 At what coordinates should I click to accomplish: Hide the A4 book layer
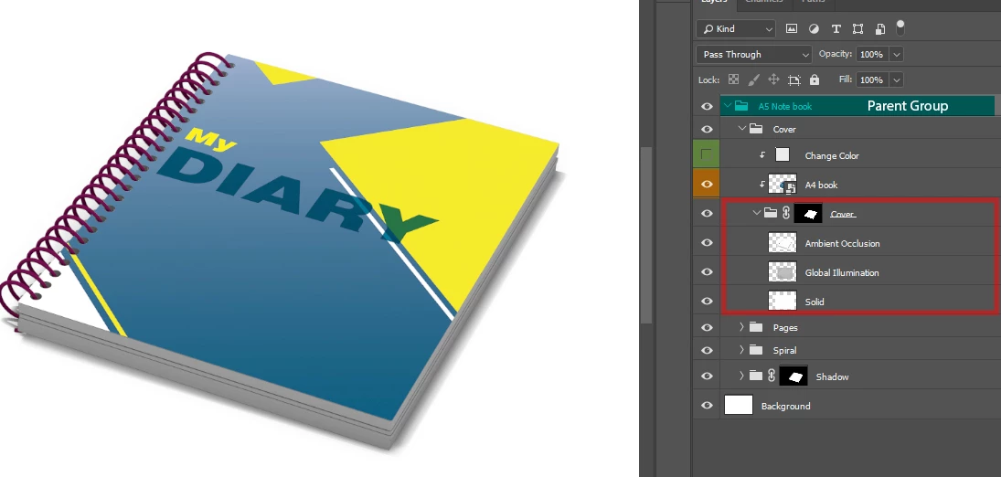point(707,184)
